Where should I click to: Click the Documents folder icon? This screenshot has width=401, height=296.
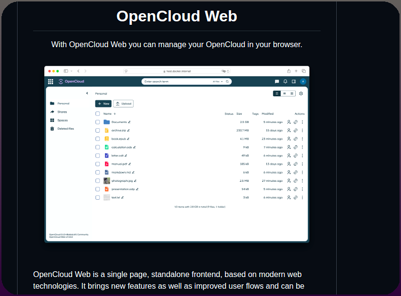(x=107, y=122)
